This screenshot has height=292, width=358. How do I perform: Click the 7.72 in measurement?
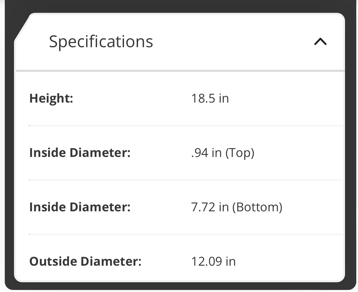[210, 207]
